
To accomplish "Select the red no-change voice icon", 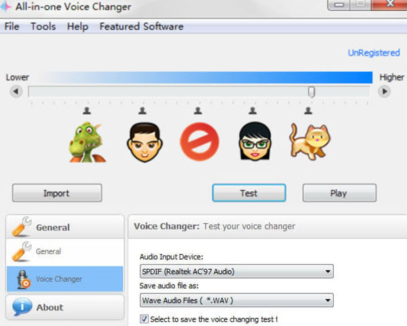I will pyautogui.click(x=199, y=142).
